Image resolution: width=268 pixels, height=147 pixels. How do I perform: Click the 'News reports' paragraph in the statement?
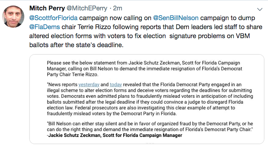click(150, 99)
